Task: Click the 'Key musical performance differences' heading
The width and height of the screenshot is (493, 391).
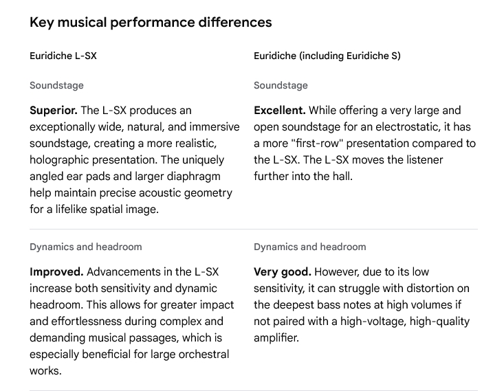Action: (151, 23)
